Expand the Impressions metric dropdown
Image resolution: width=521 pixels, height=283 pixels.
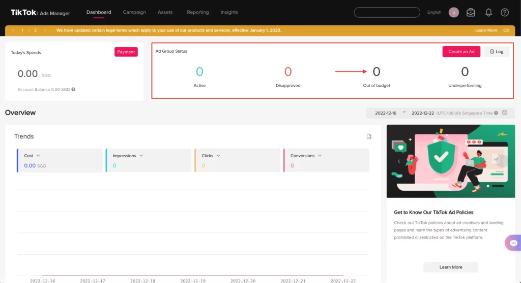pos(141,156)
